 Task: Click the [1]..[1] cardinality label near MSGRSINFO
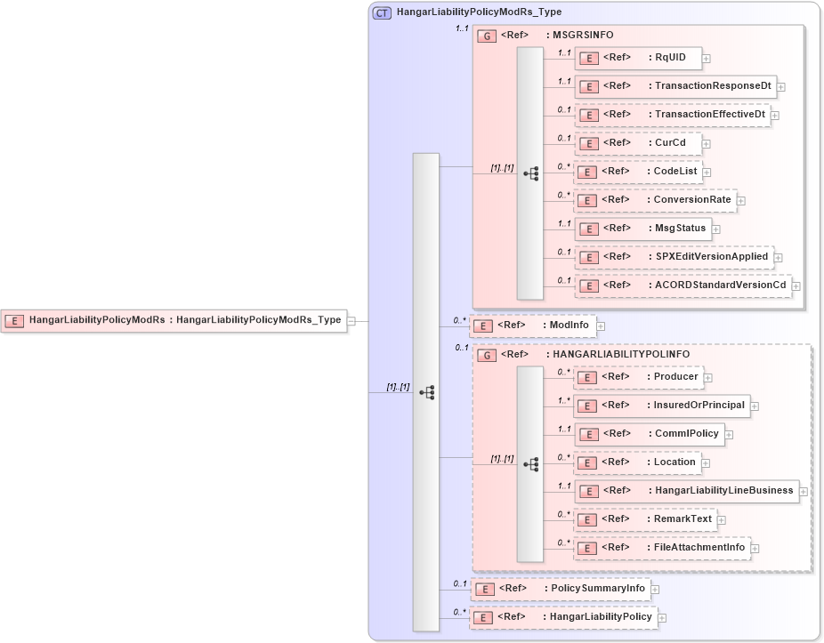(x=501, y=165)
